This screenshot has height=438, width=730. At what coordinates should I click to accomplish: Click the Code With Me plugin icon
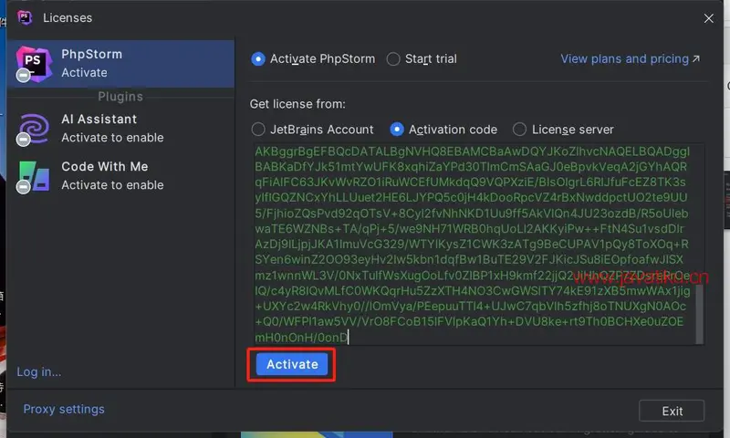33,175
